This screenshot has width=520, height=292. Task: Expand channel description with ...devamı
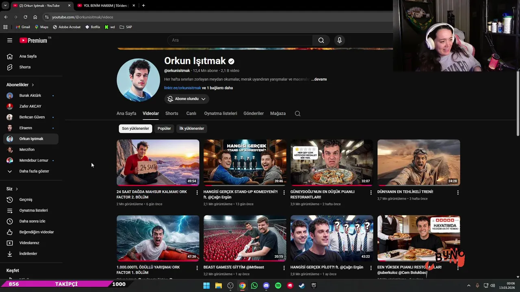tap(319, 79)
